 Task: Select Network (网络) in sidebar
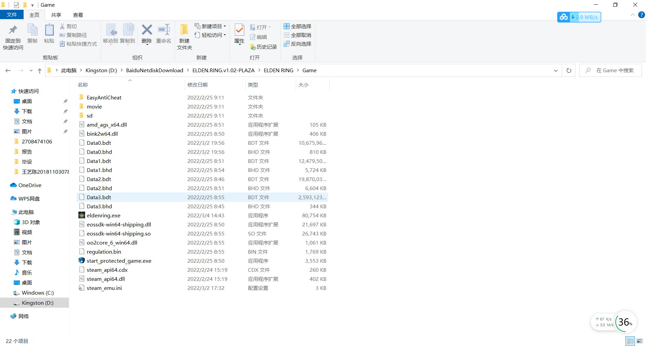pos(24,316)
